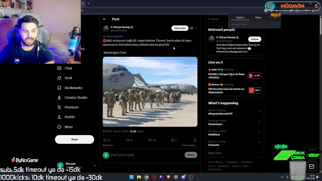322x181 pixels.
Task: Click Post your reply field
Action: [146, 155]
